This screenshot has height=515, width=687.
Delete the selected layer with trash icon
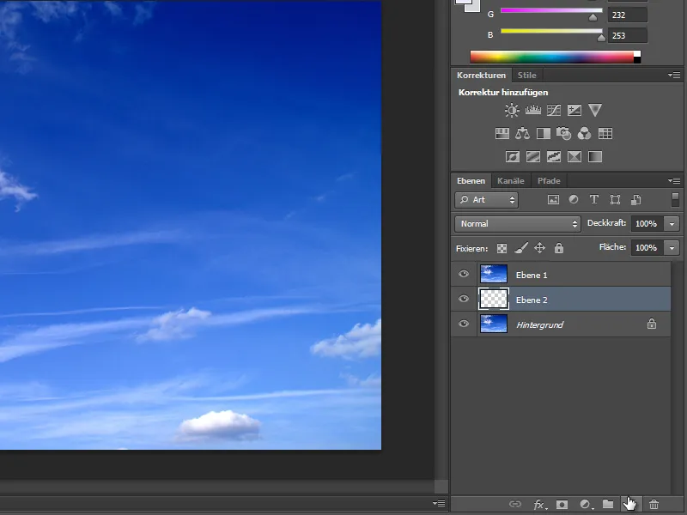[x=654, y=505]
